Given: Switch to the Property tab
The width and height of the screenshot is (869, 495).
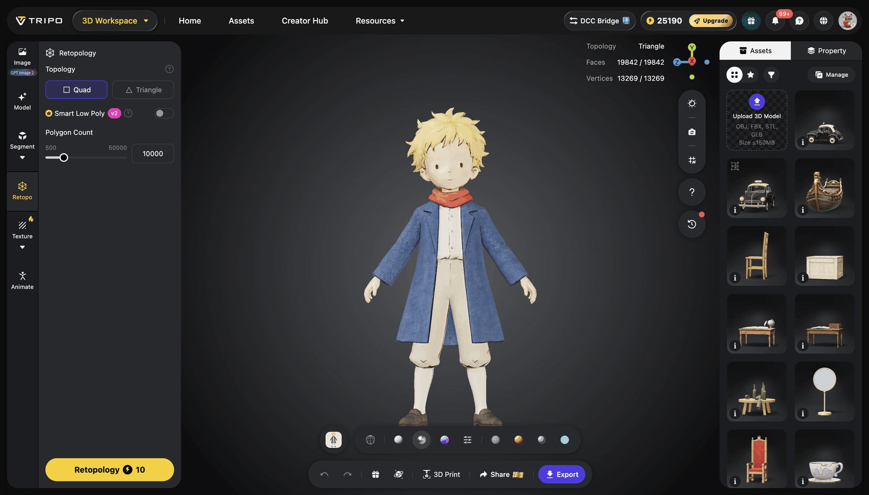Looking at the screenshot, I should (x=826, y=51).
